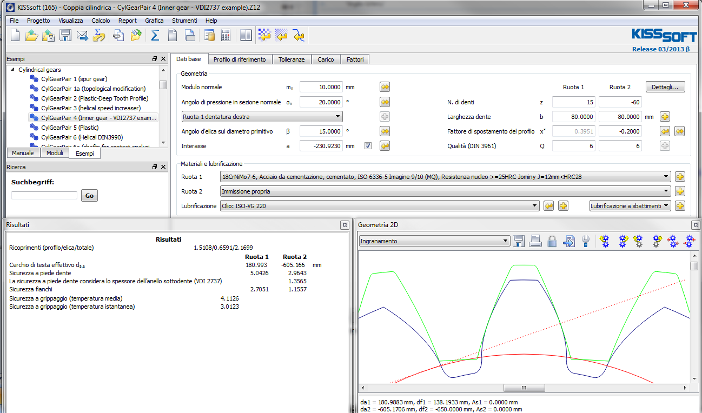Click the open file folder icon
The image size is (702, 413).
(x=32, y=36)
